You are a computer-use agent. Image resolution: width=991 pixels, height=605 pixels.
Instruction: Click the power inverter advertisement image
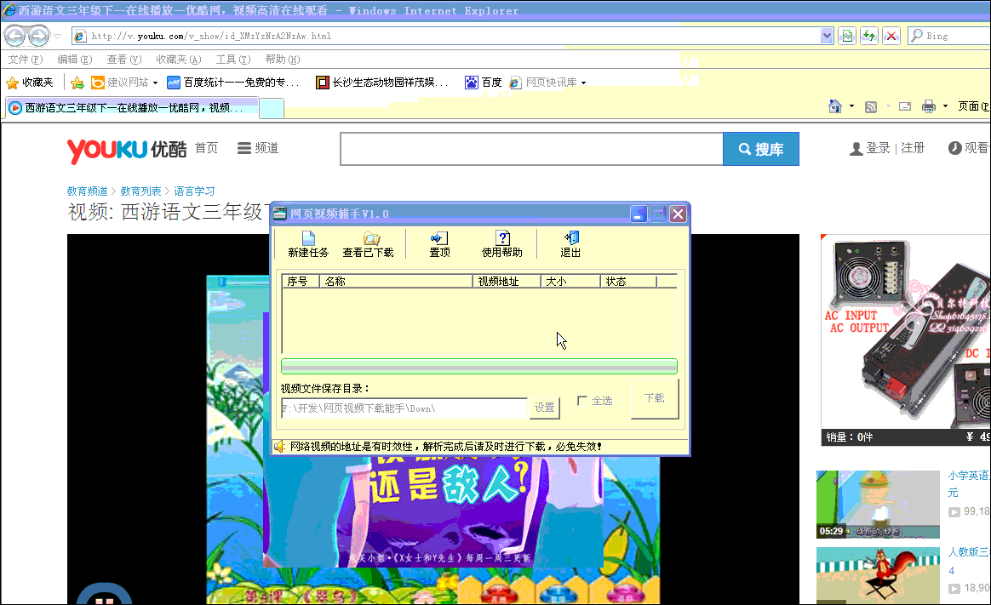tap(906, 332)
